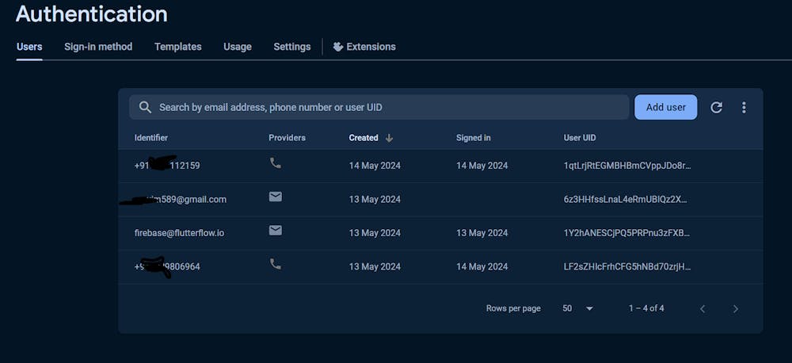Click the email provider icon for firebase@flutterflow.io
This screenshot has height=363, width=792.
[x=276, y=231]
